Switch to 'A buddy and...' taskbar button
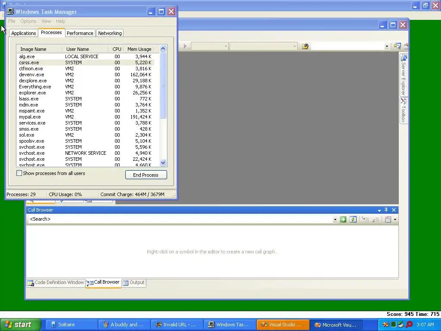The image size is (441, 331). pyautogui.click(x=124, y=325)
